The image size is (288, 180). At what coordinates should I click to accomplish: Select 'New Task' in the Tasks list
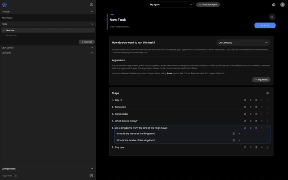[10, 30]
